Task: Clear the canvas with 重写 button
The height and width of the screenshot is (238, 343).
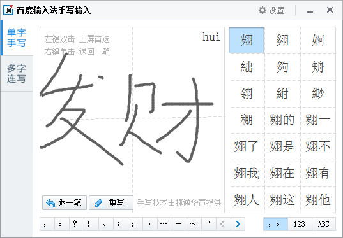Action: click(x=111, y=203)
